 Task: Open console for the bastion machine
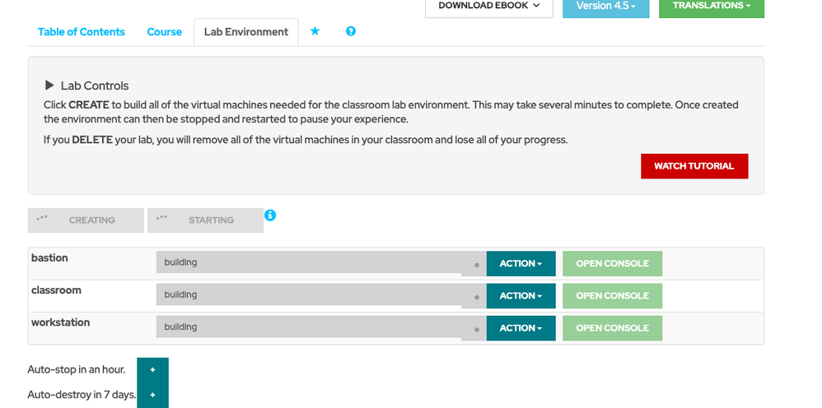click(x=612, y=263)
